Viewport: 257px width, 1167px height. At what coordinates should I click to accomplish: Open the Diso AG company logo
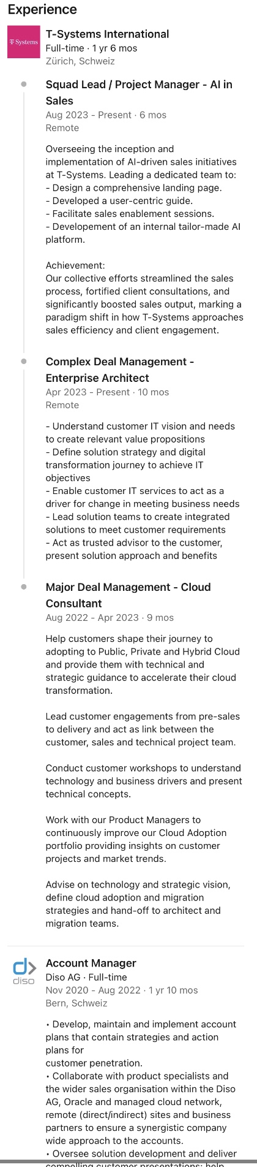tap(23, 971)
